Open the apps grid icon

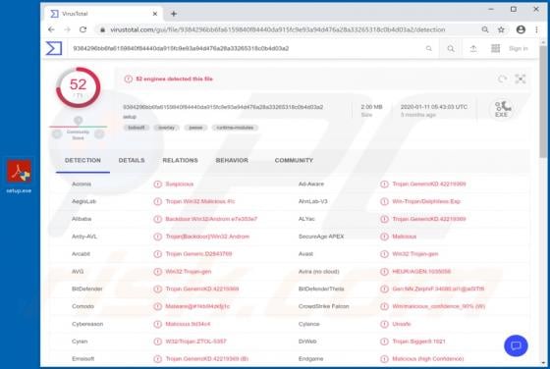495,48
